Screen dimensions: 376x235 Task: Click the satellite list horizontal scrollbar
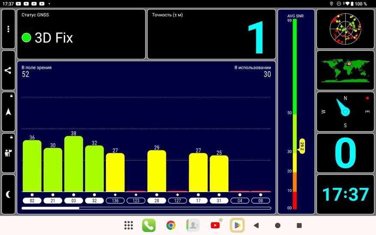(146, 208)
